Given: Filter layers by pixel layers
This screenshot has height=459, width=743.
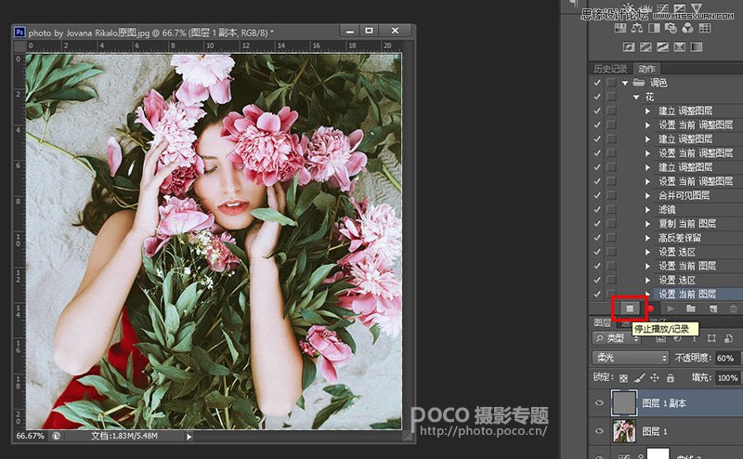Looking at the screenshot, I should (661, 338).
